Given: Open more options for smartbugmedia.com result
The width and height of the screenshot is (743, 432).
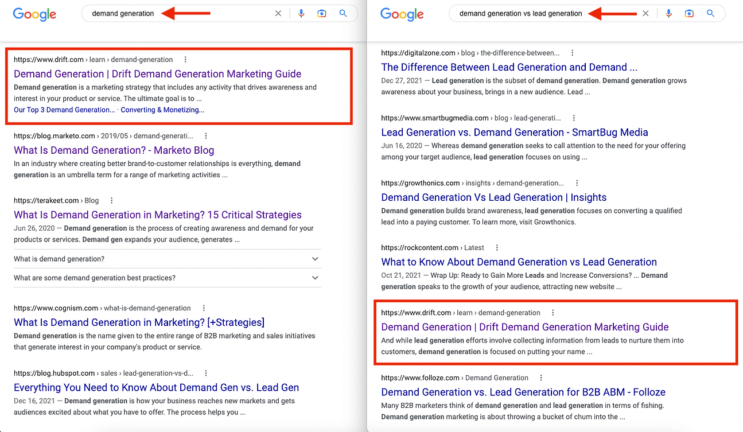Looking at the screenshot, I should [x=574, y=118].
